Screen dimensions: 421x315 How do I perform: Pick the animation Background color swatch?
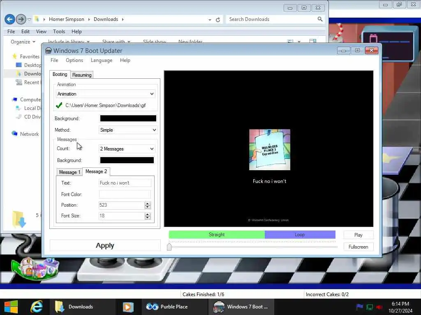[x=128, y=119]
